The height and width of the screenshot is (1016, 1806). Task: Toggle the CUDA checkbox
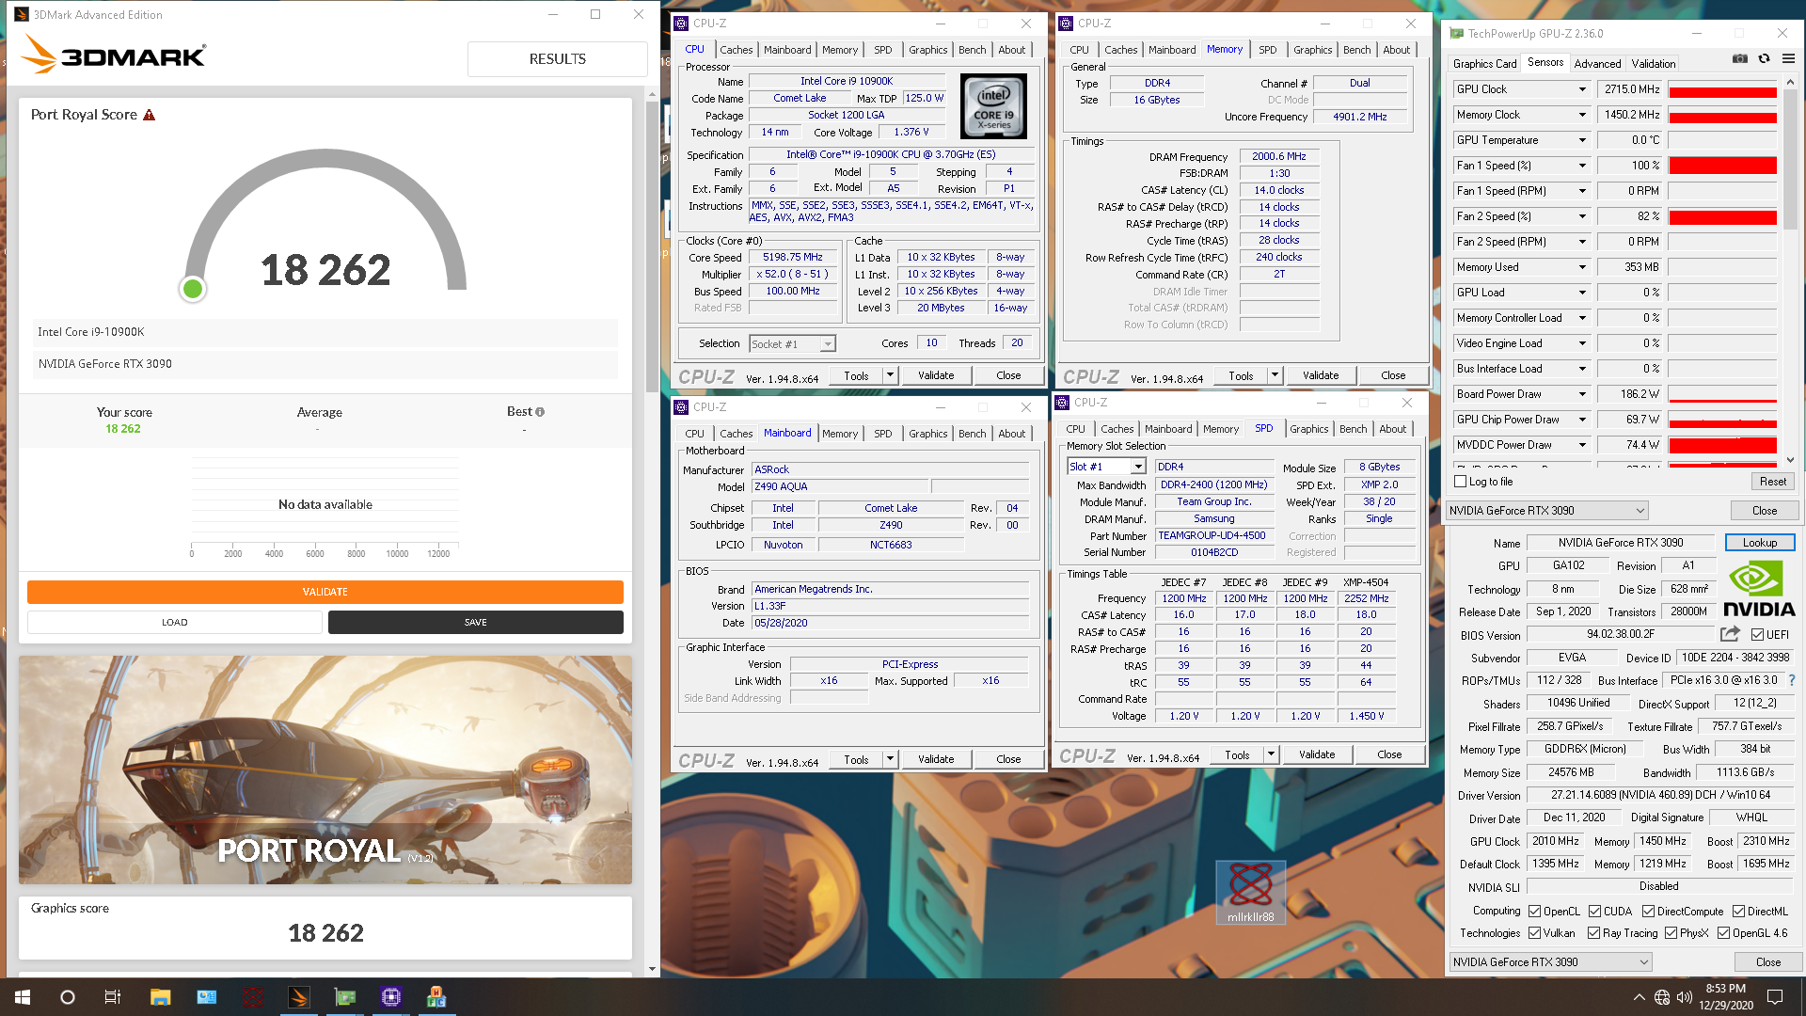coord(1594,911)
